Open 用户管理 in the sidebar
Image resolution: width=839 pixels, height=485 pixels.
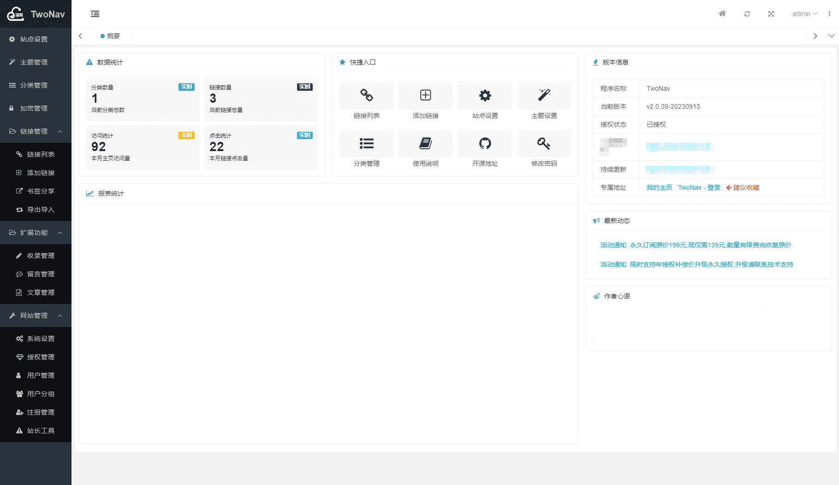tap(36, 375)
